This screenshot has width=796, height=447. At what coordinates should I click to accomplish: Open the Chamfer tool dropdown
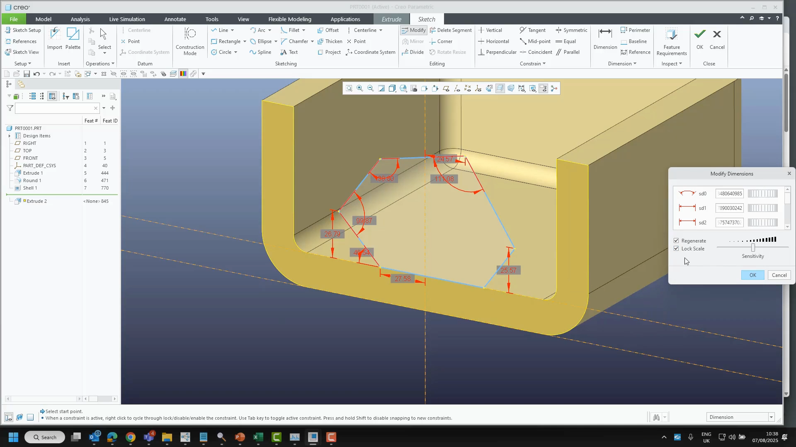pos(312,41)
